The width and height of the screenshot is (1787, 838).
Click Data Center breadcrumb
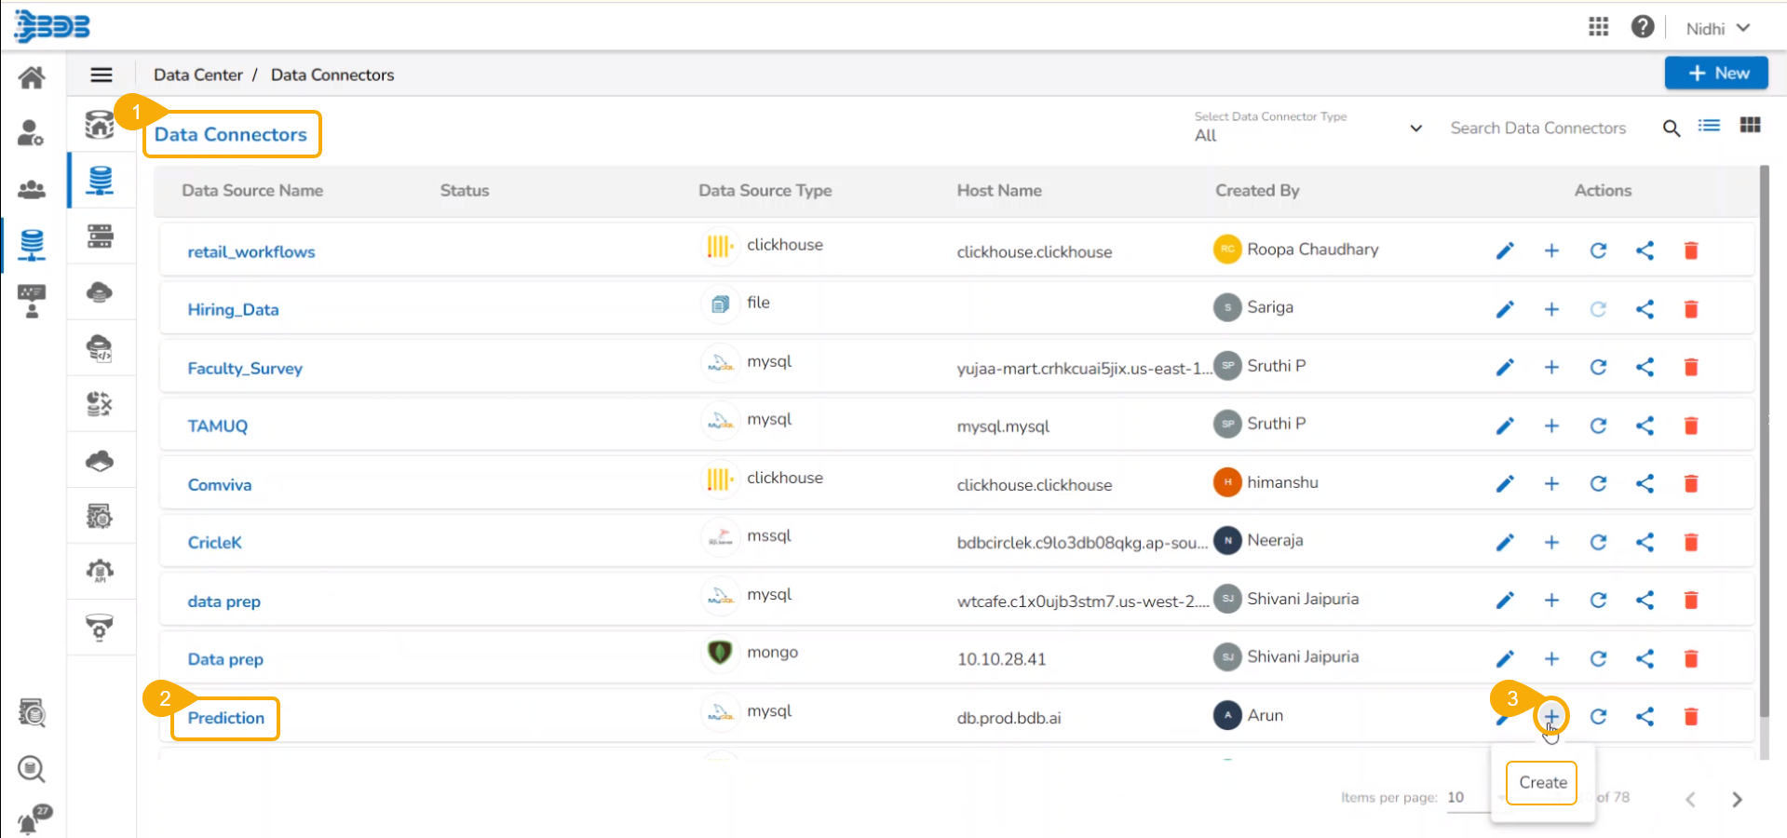pyautogui.click(x=197, y=74)
